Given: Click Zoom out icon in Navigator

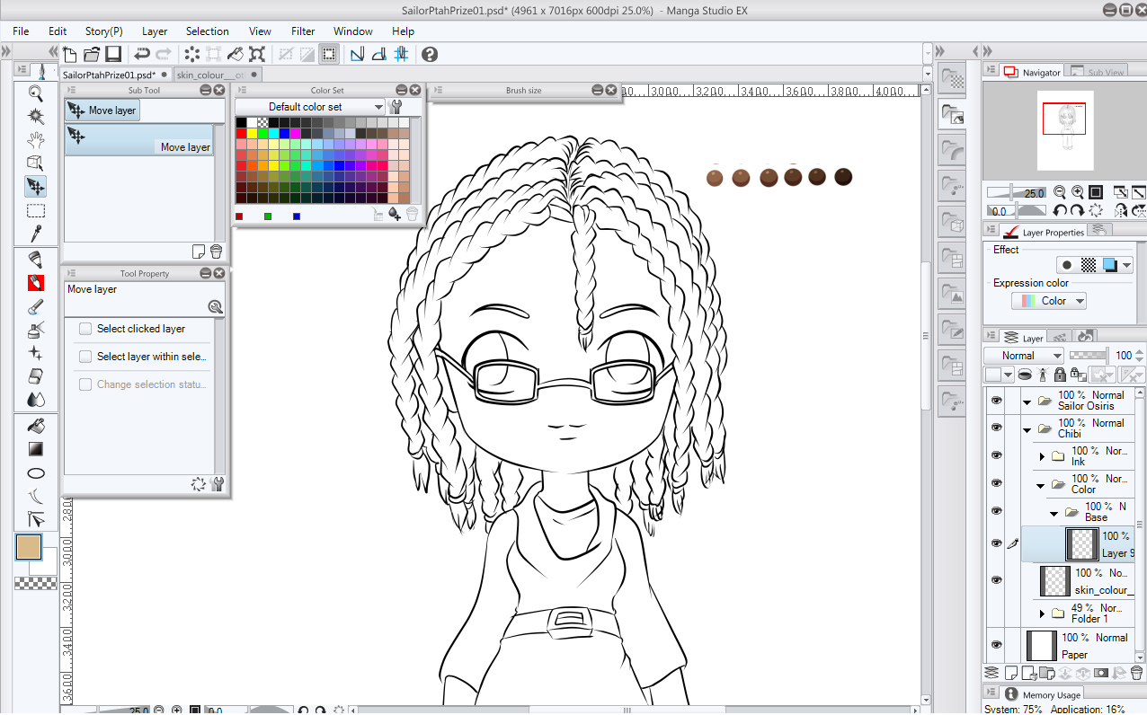Looking at the screenshot, I should (x=1059, y=192).
